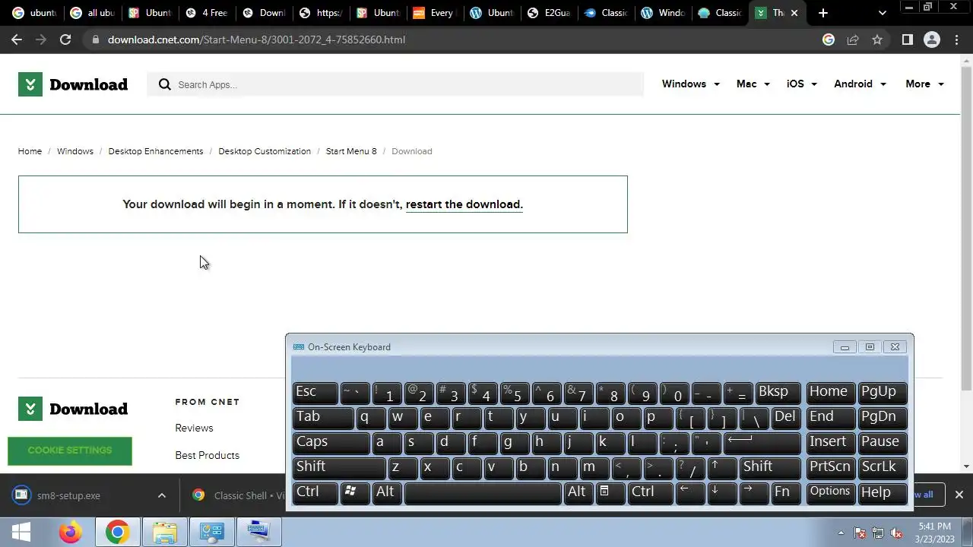Viewport: 973px width, 547px height.
Task: Click the volume muted tray icon
Action: (896, 533)
